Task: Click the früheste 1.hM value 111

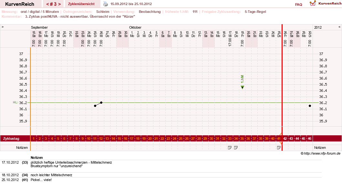Action: 195,12
